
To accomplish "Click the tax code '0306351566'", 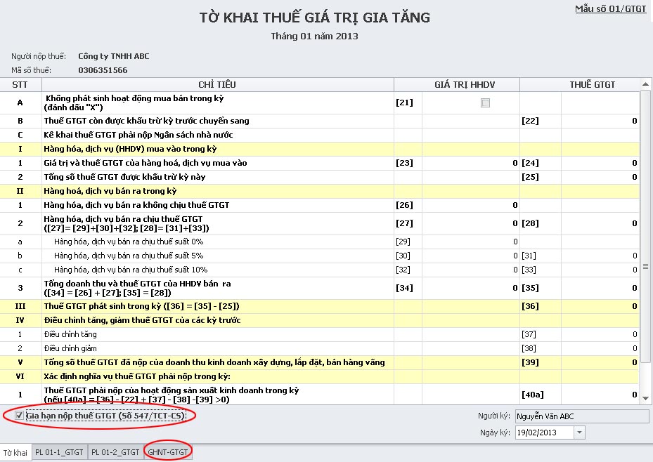I will tap(103, 70).
